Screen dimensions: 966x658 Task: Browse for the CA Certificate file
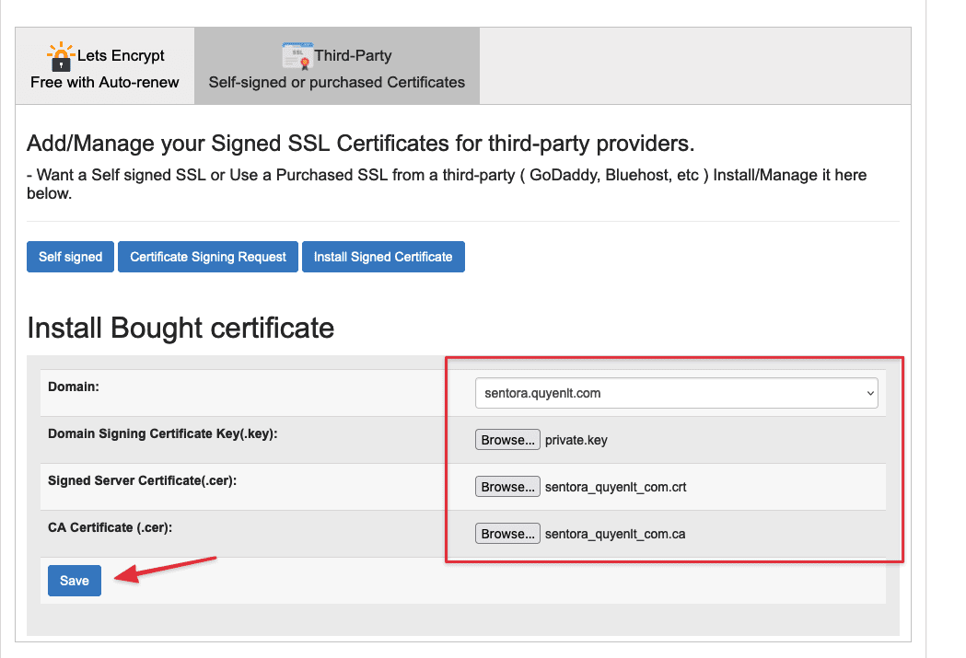(507, 533)
